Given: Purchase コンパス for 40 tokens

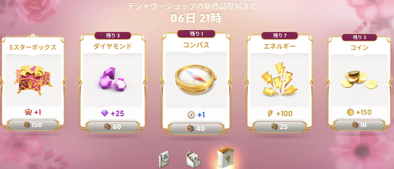Looking at the screenshot, I should click(196, 128).
